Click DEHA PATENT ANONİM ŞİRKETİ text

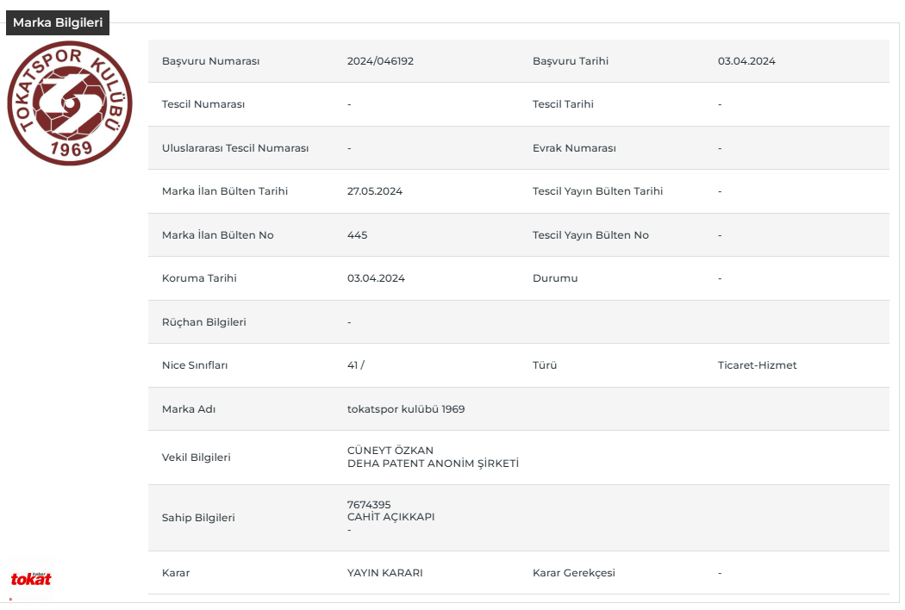(x=433, y=464)
